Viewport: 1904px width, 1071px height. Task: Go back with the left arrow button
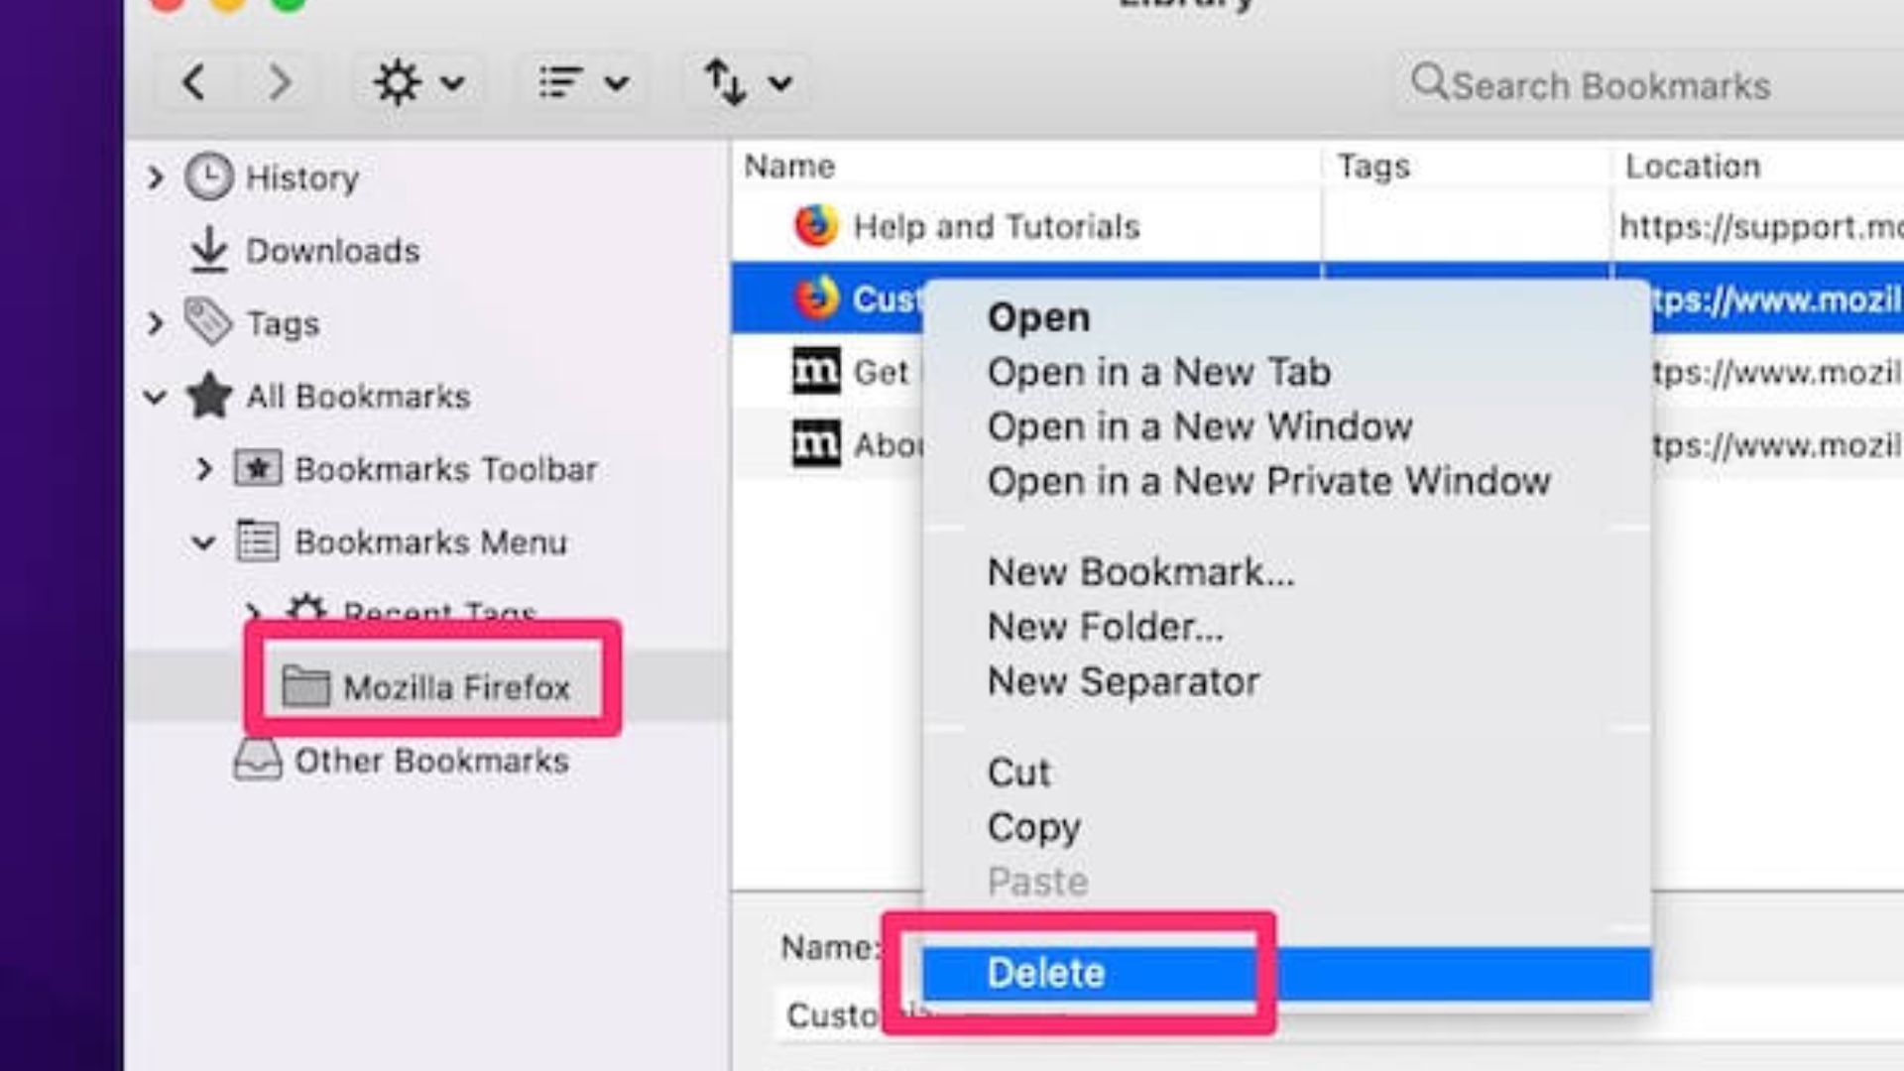pos(194,82)
